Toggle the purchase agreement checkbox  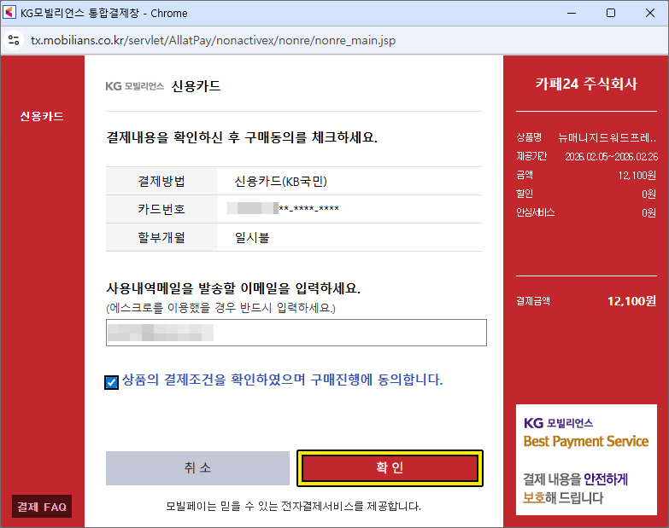click(112, 382)
